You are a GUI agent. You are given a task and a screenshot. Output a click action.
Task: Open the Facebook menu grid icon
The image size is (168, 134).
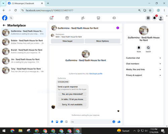(x=148, y=18)
